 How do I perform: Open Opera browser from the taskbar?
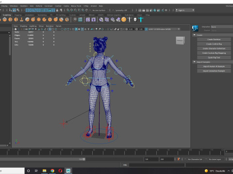tap(60, 171)
